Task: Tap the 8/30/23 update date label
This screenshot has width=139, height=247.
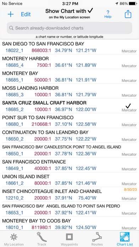Action: pos(130,190)
